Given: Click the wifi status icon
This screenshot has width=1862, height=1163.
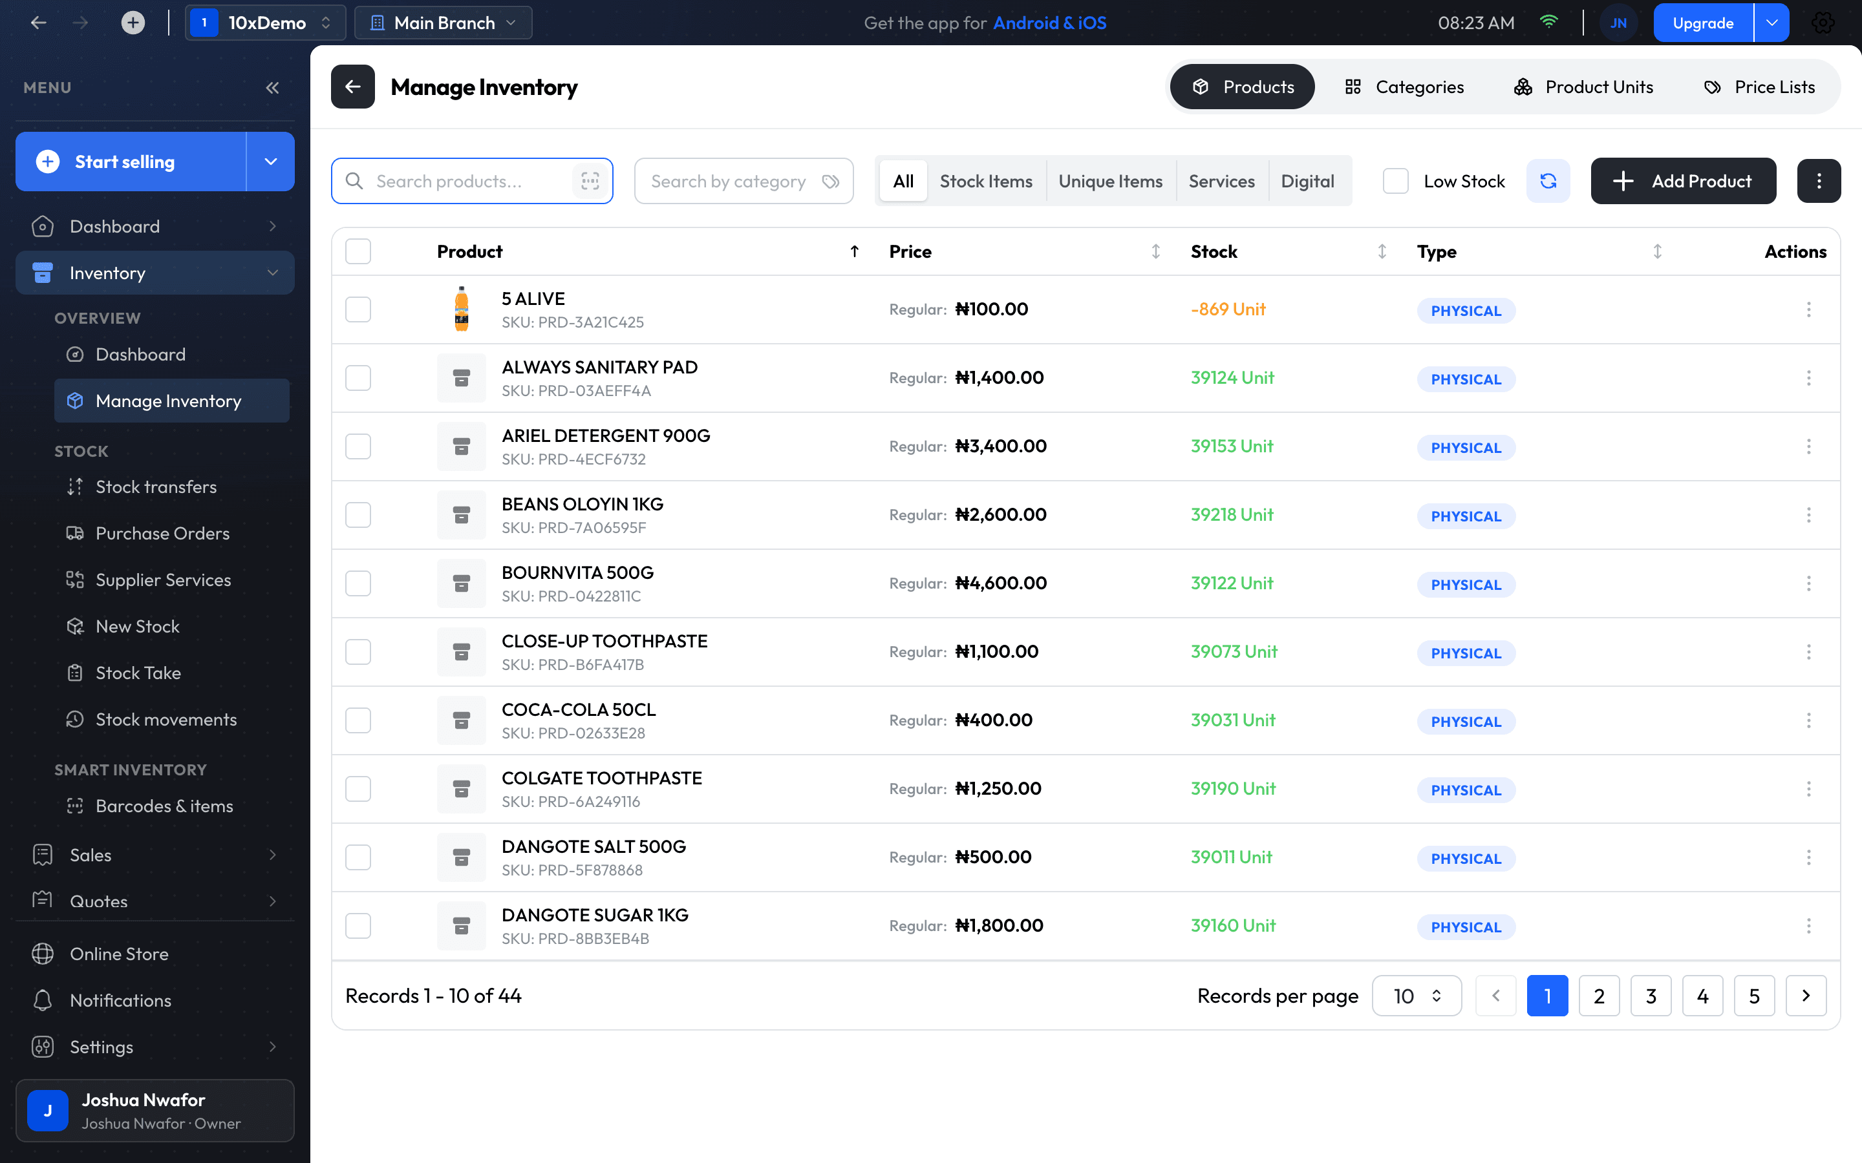Looking at the screenshot, I should [x=1549, y=23].
